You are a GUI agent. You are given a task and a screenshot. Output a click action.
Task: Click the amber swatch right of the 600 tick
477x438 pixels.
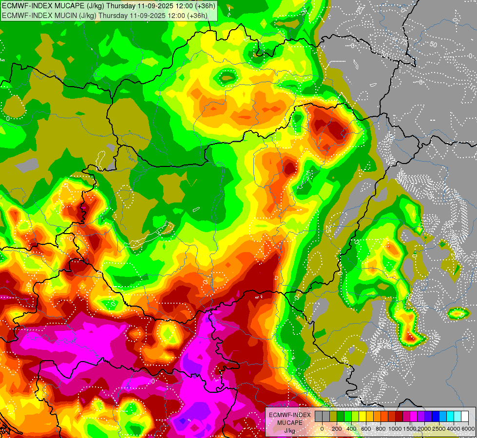tap(370, 416)
